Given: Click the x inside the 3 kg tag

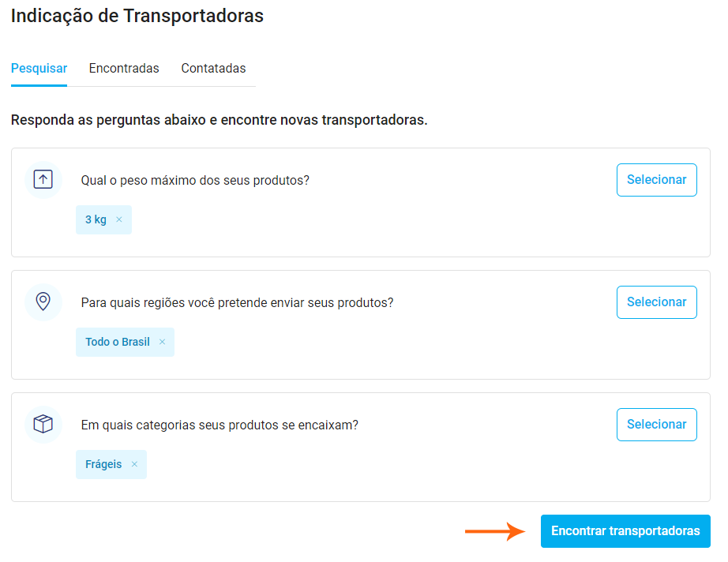Looking at the screenshot, I should click(120, 219).
